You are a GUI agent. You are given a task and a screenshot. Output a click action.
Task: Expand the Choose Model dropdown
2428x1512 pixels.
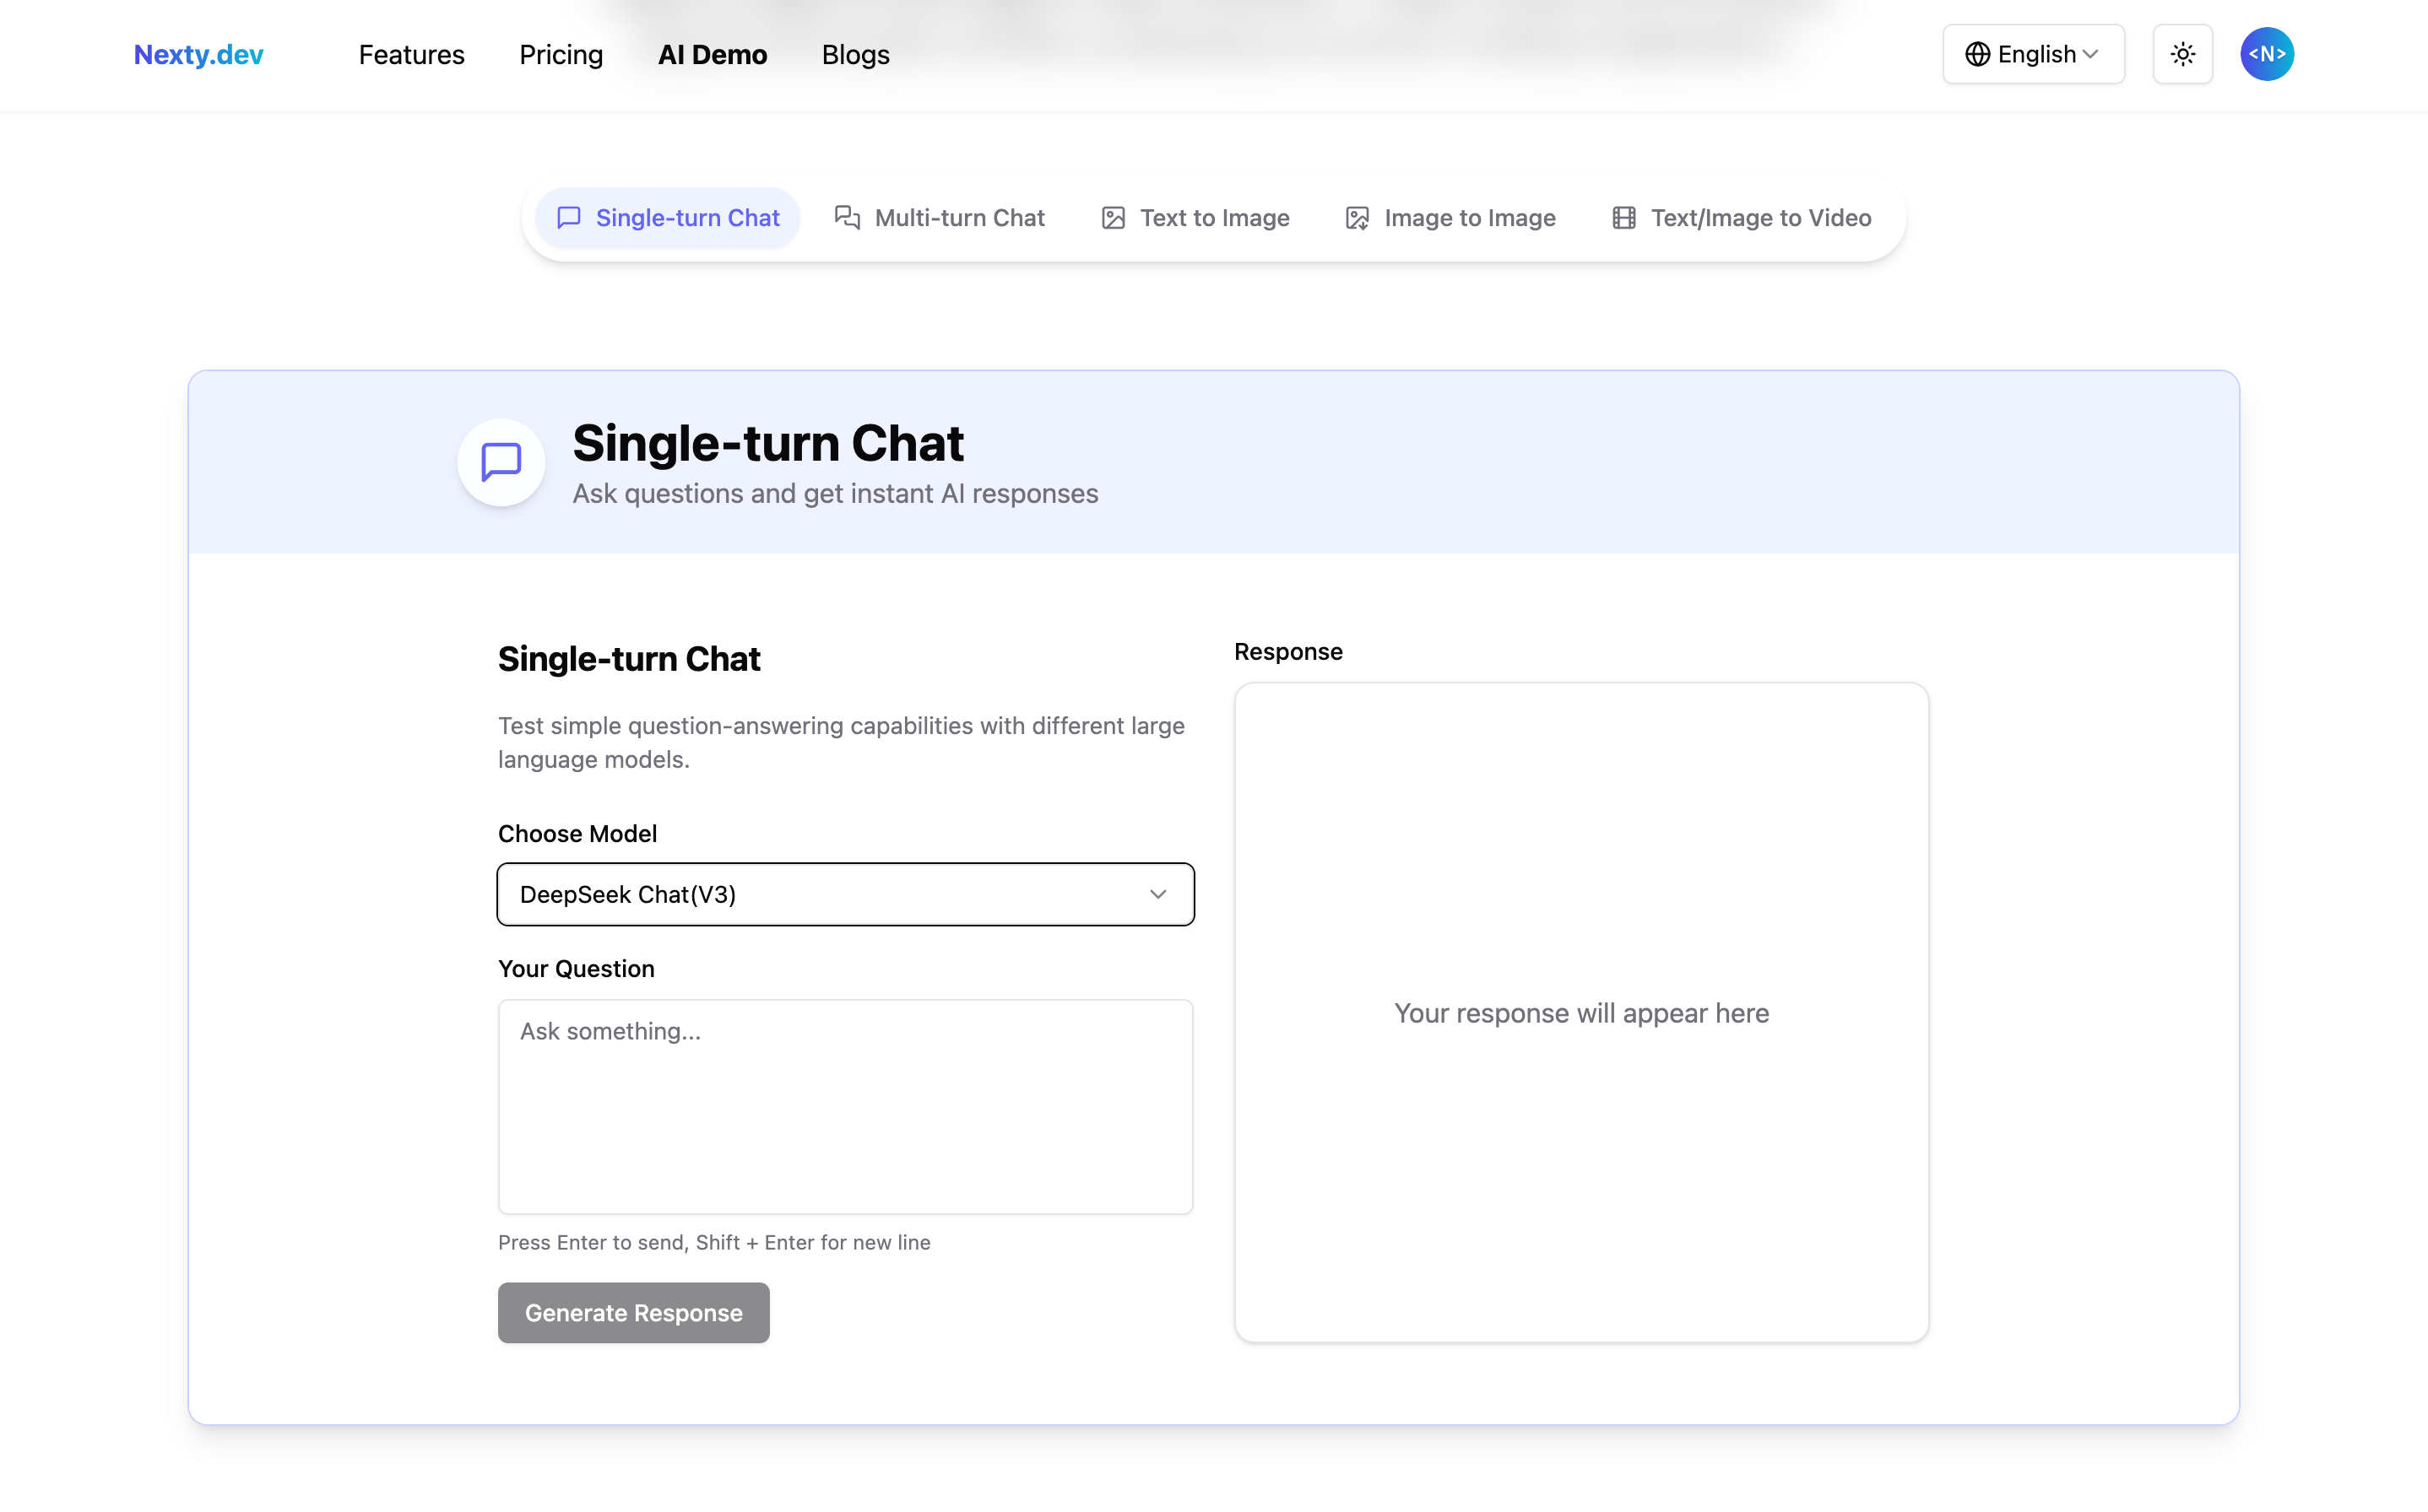845,894
